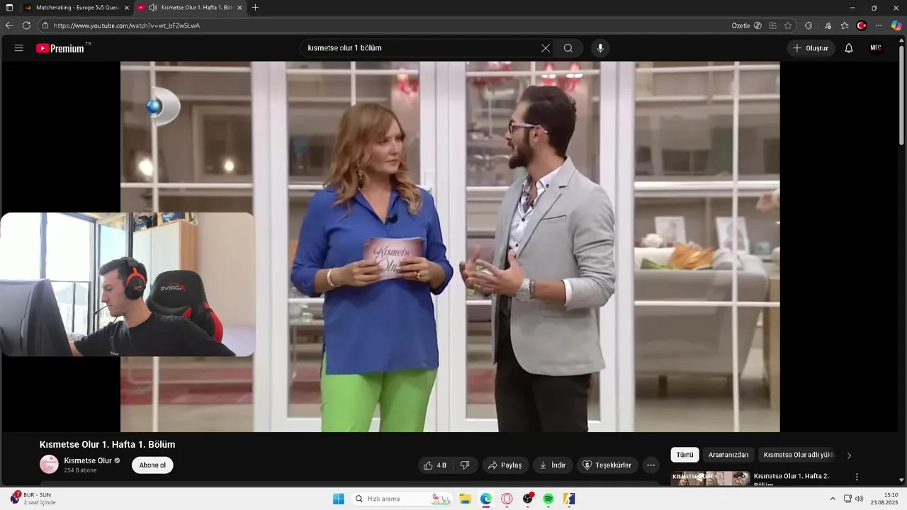Viewport: 907px width, 510px height.
Task: Open the Kısmetse Olur channel name link
Action: 88,460
